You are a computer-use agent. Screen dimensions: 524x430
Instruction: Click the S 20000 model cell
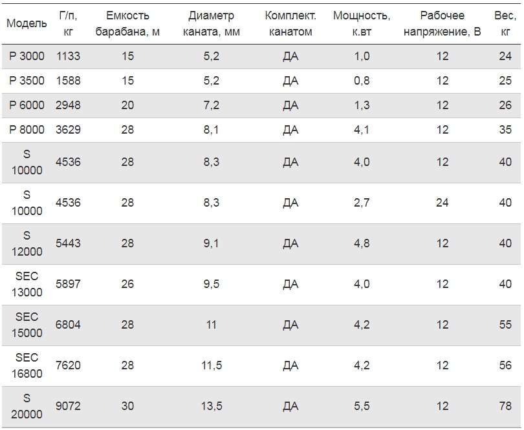tap(27, 406)
